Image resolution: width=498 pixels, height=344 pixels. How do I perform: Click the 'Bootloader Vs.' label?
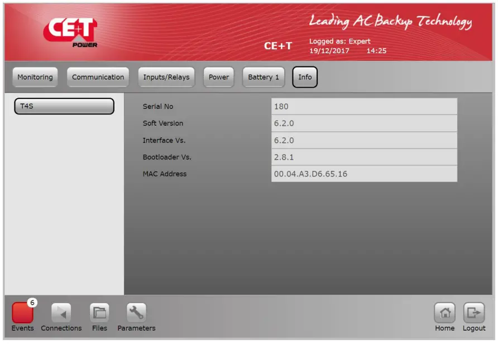click(x=167, y=157)
